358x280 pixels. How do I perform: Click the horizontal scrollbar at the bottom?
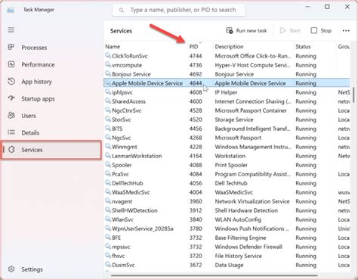(x=214, y=275)
